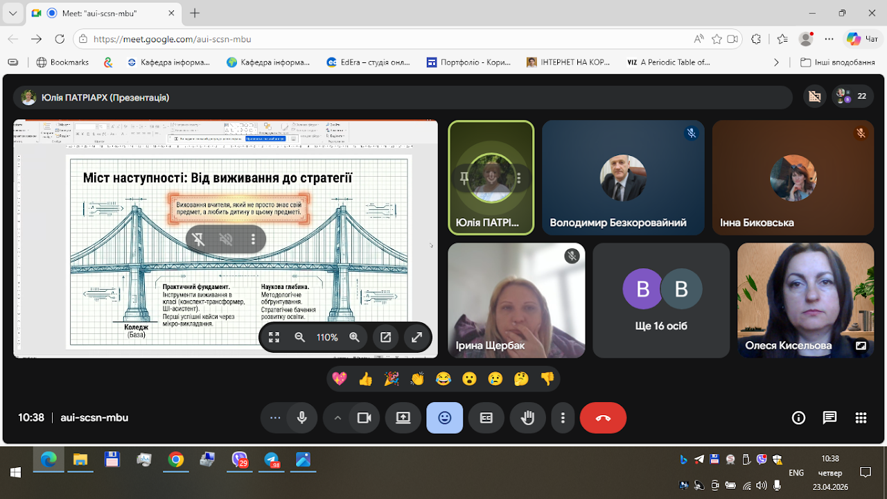Toggle the camera on or off

coord(364,418)
